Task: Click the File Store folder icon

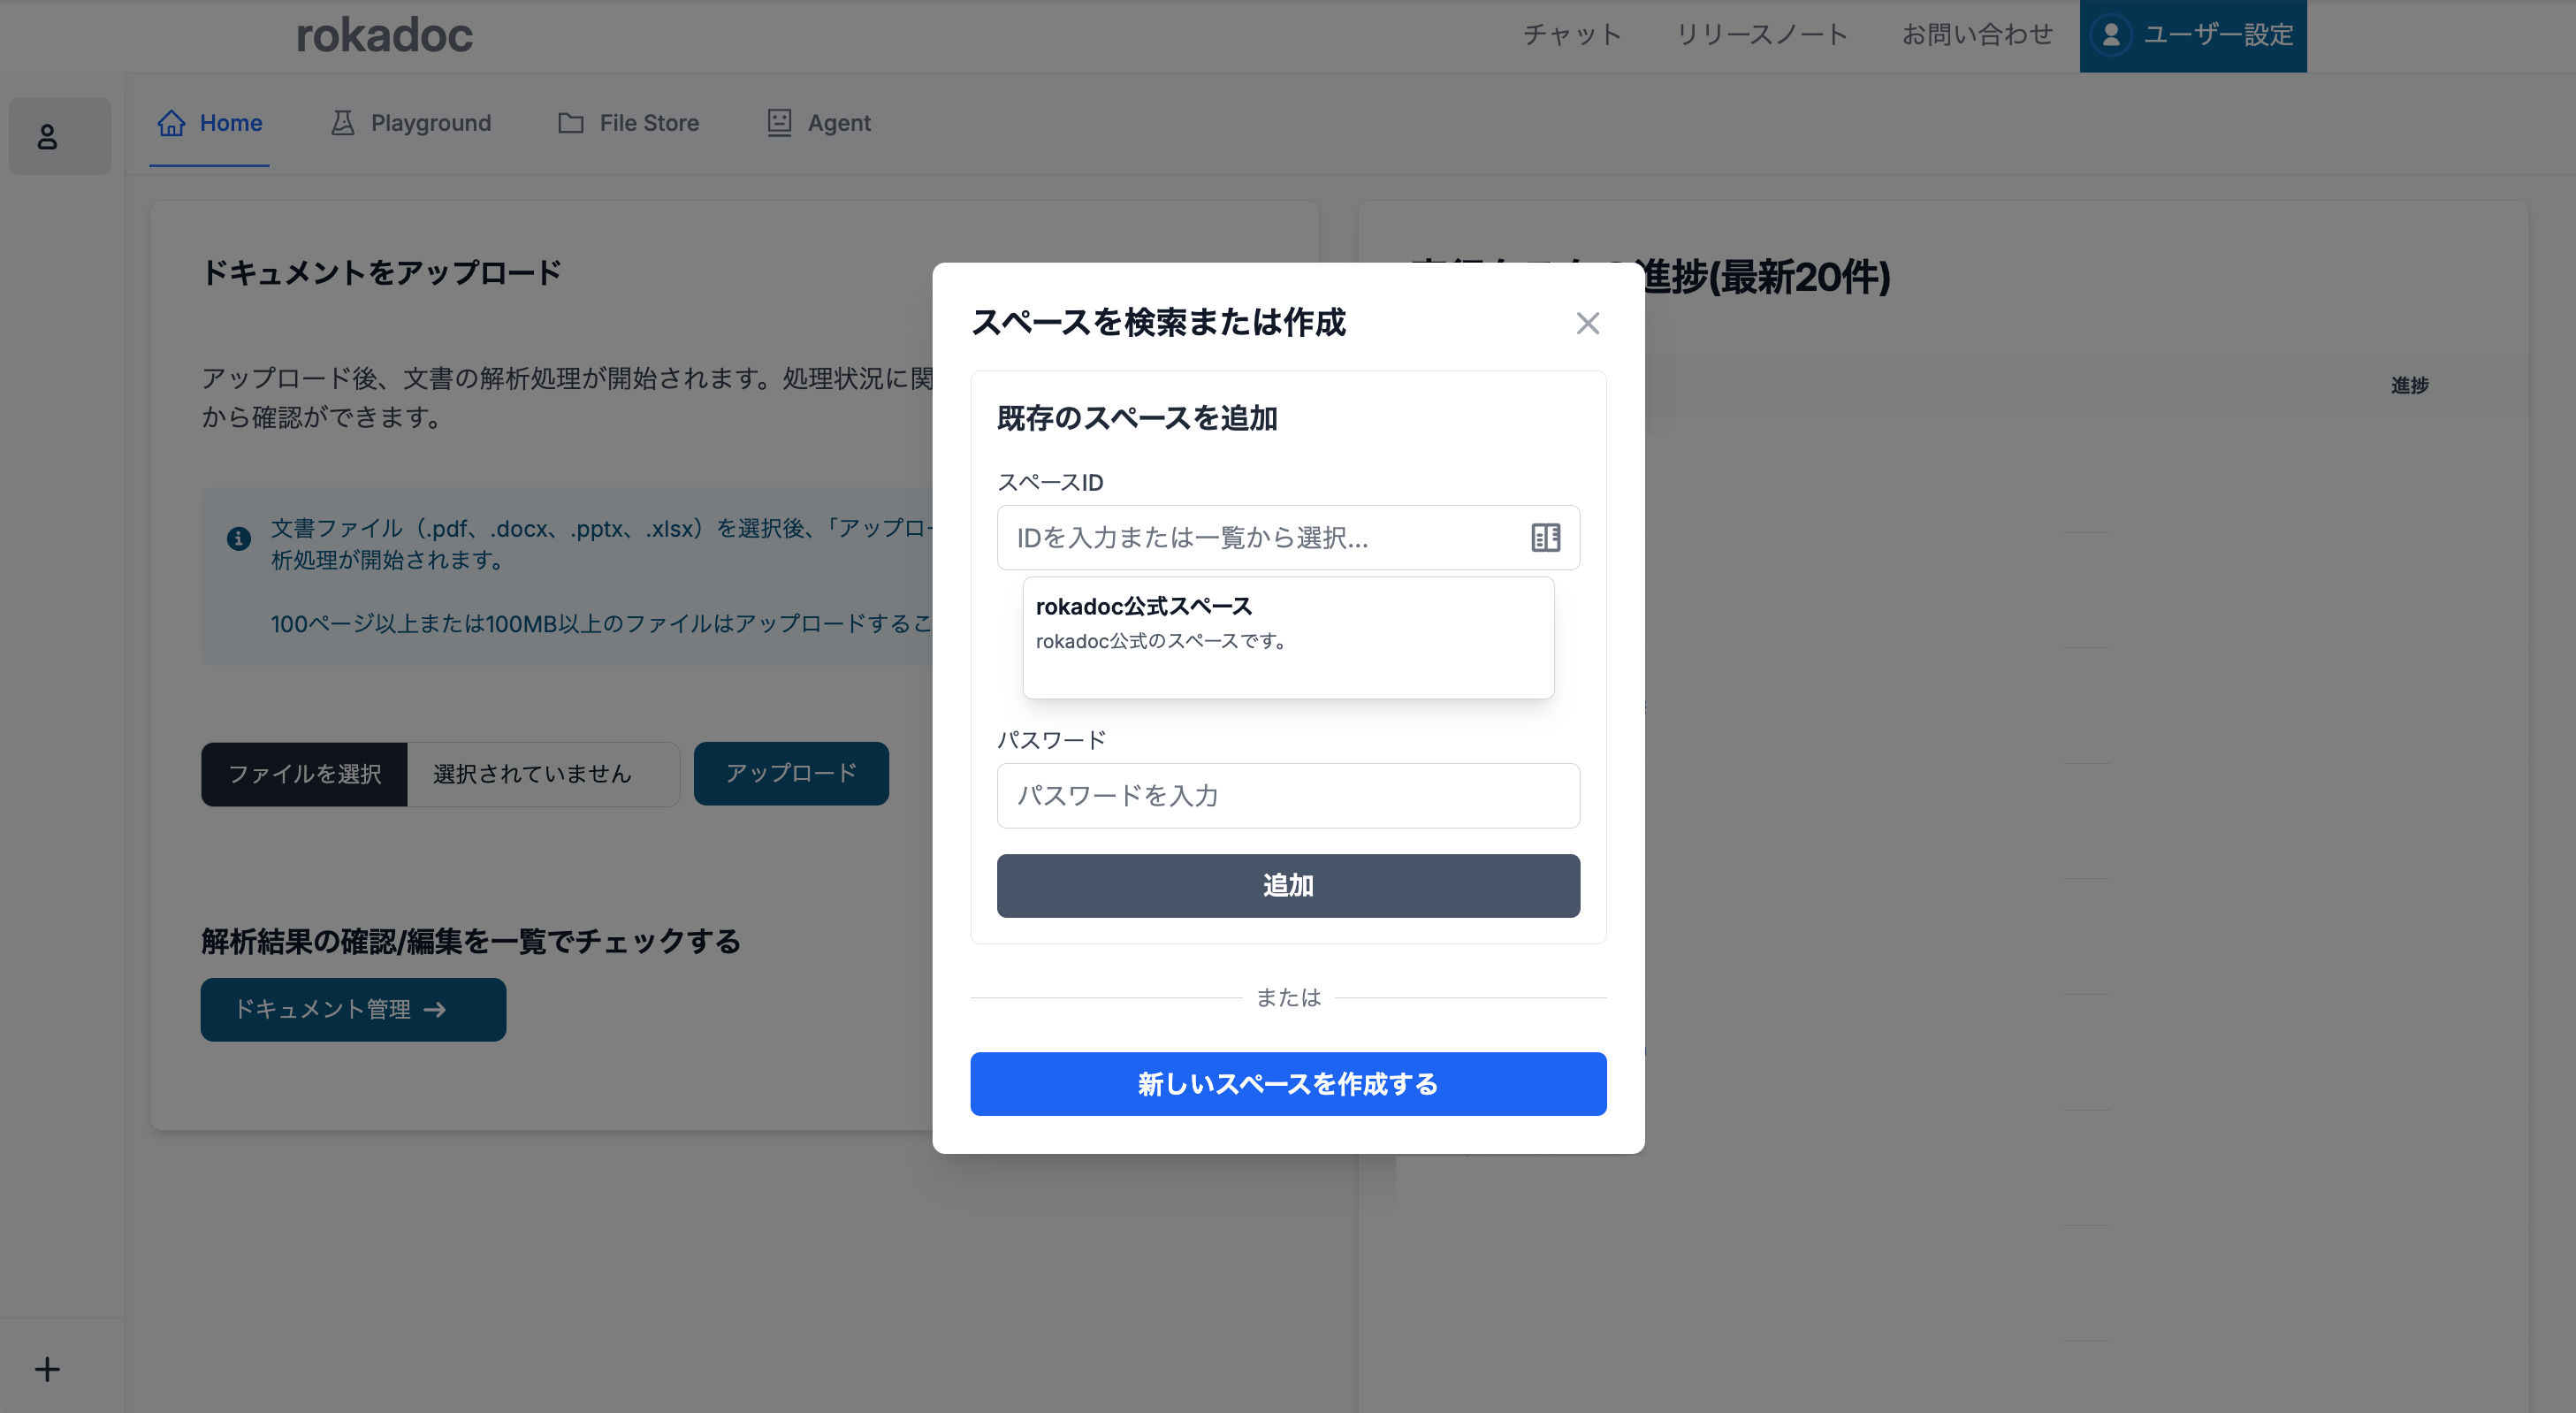Action: pos(571,123)
